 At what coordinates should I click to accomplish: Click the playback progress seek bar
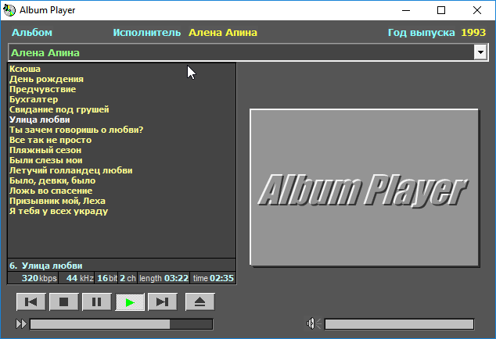121,324
